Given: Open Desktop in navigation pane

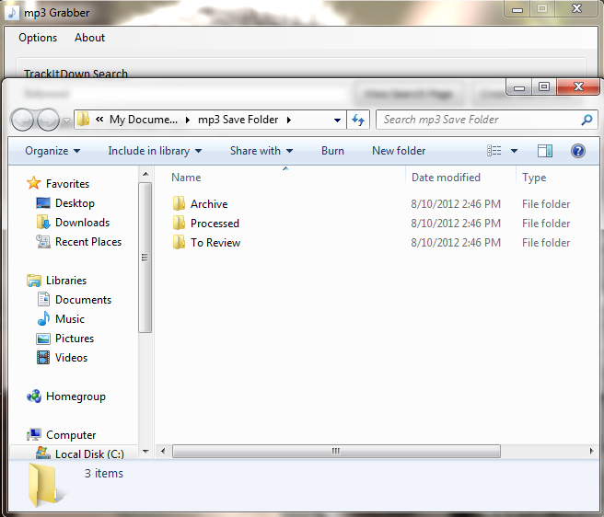Looking at the screenshot, I should 75,203.
